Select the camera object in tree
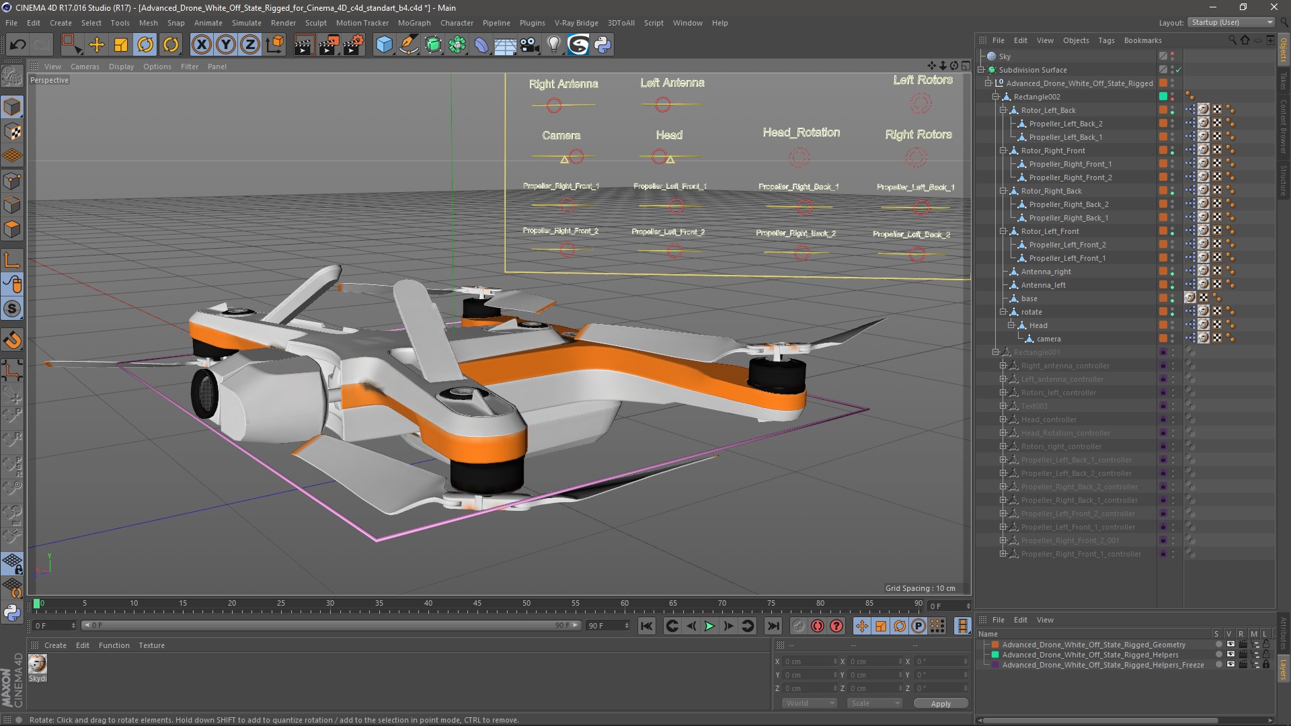This screenshot has height=726, width=1291. click(x=1048, y=339)
